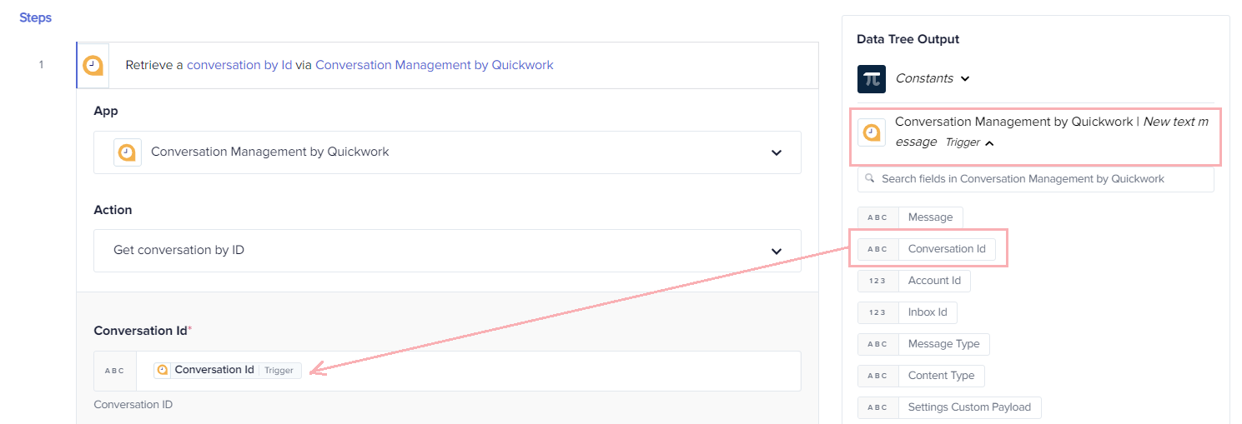Image resolution: width=1242 pixels, height=424 pixels.
Task: Open the App dropdown chevron
Action: click(777, 152)
